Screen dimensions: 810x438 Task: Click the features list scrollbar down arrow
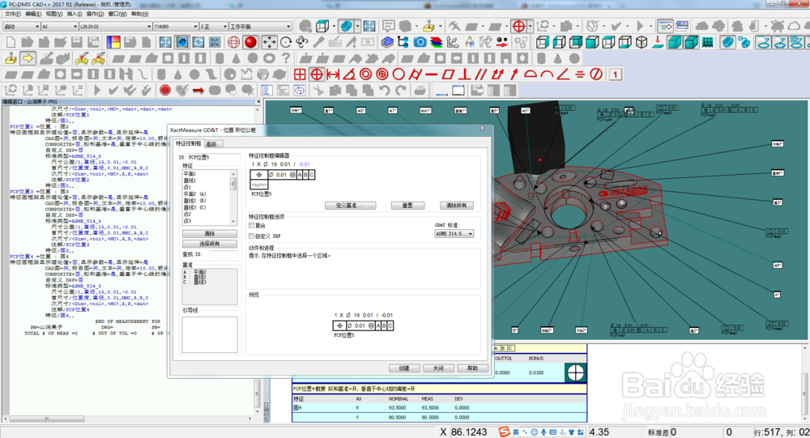click(x=233, y=222)
